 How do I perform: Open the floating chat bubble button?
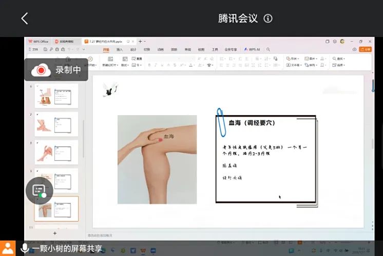click(39, 190)
